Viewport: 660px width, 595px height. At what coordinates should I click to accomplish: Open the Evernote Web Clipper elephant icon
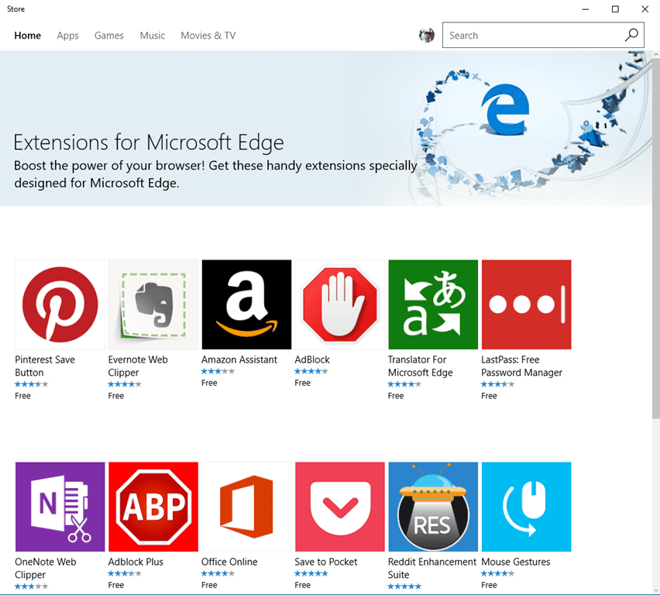point(153,304)
